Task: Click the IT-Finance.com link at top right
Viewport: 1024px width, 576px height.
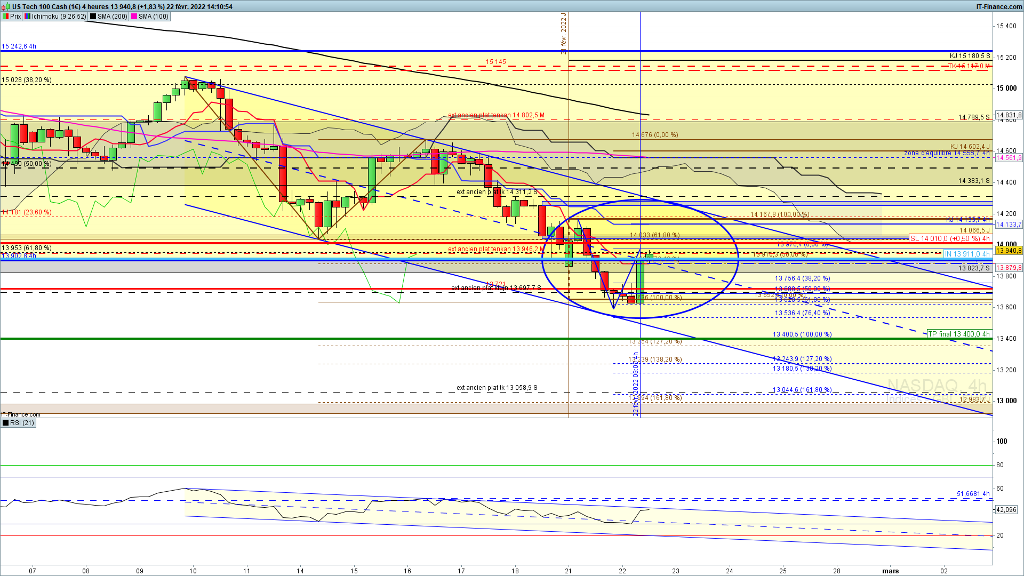Action: [x=999, y=6]
